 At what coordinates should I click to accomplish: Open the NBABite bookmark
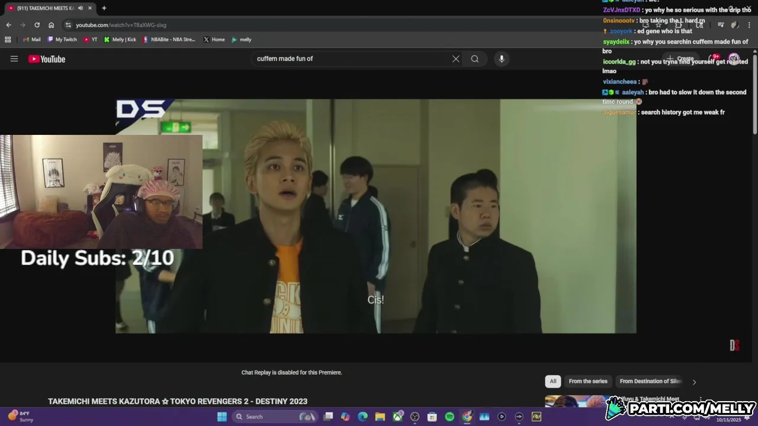[x=169, y=40]
